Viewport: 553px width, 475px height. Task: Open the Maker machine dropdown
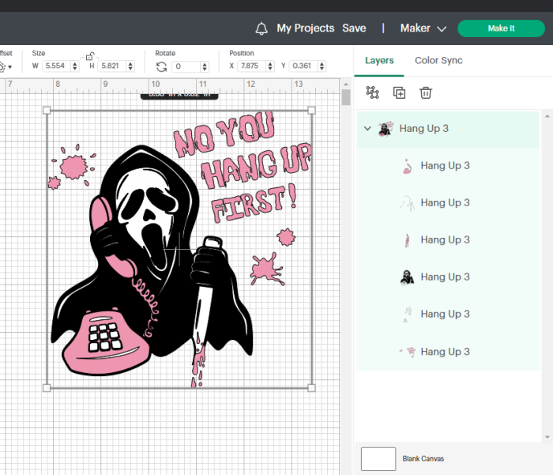(423, 28)
